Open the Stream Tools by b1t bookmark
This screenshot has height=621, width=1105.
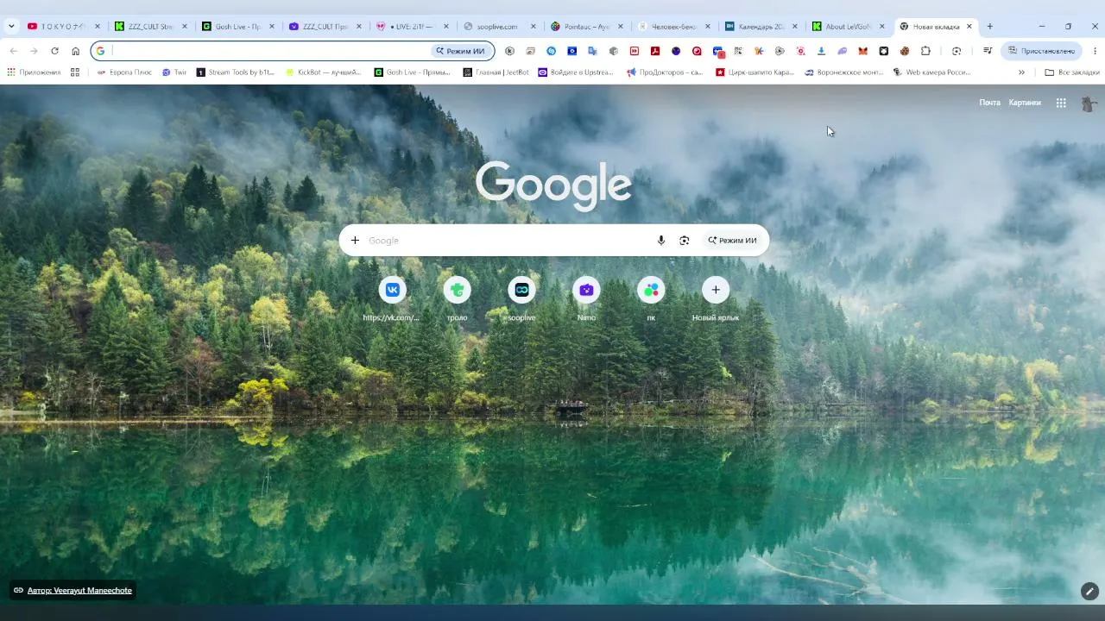click(235, 72)
